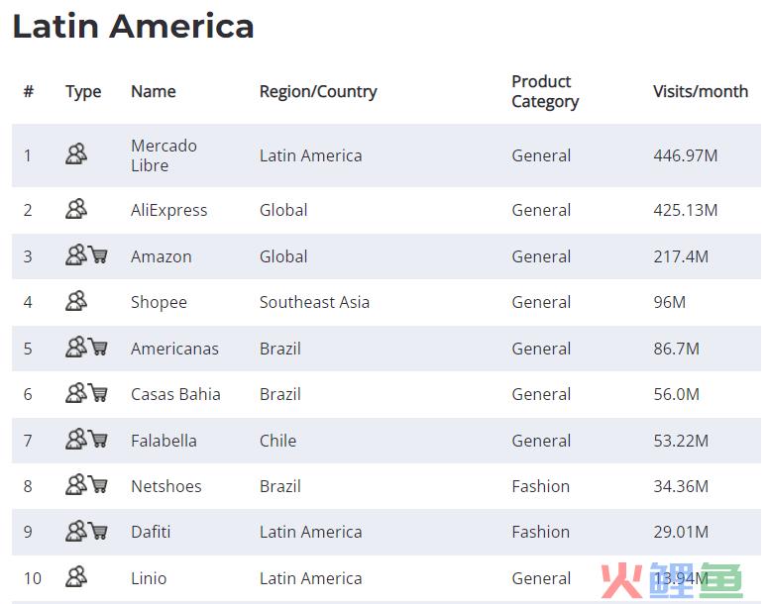Click the cart icon in Casas Bahia row

click(98, 392)
